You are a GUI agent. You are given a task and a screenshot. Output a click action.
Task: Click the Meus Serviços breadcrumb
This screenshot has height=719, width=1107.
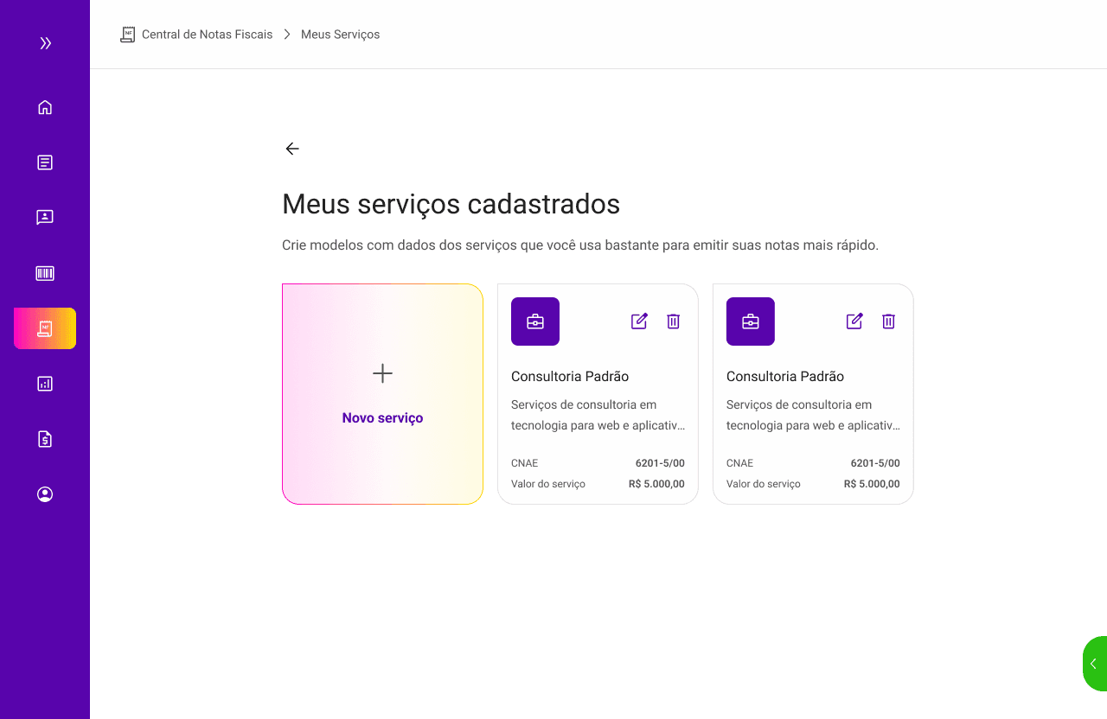tap(340, 35)
